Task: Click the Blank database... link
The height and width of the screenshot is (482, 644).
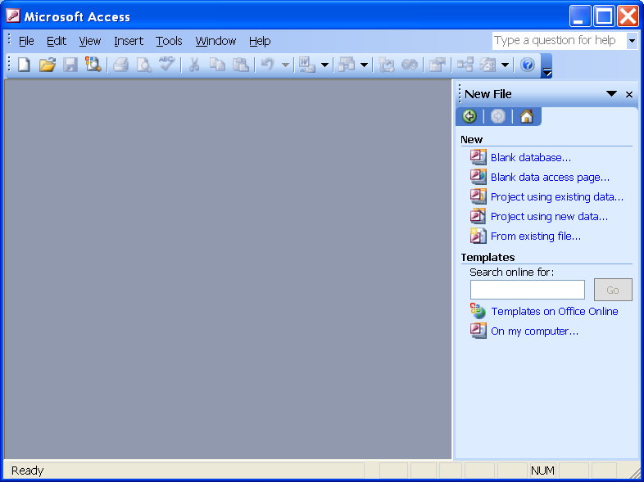Action: point(531,158)
